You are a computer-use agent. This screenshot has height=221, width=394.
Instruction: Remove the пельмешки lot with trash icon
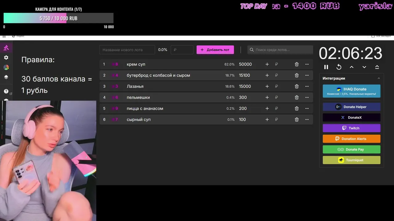pos(297,98)
